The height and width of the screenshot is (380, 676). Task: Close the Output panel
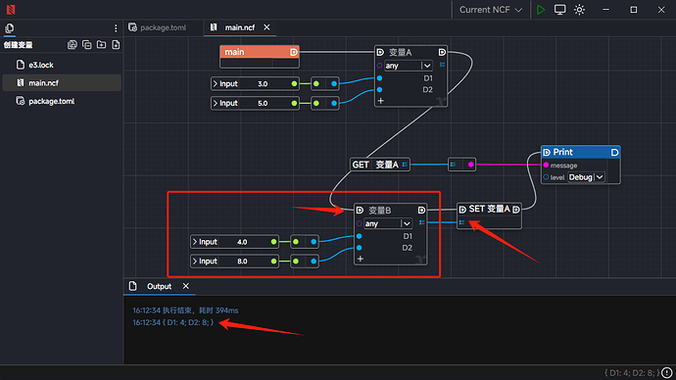[x=186, y=286]
